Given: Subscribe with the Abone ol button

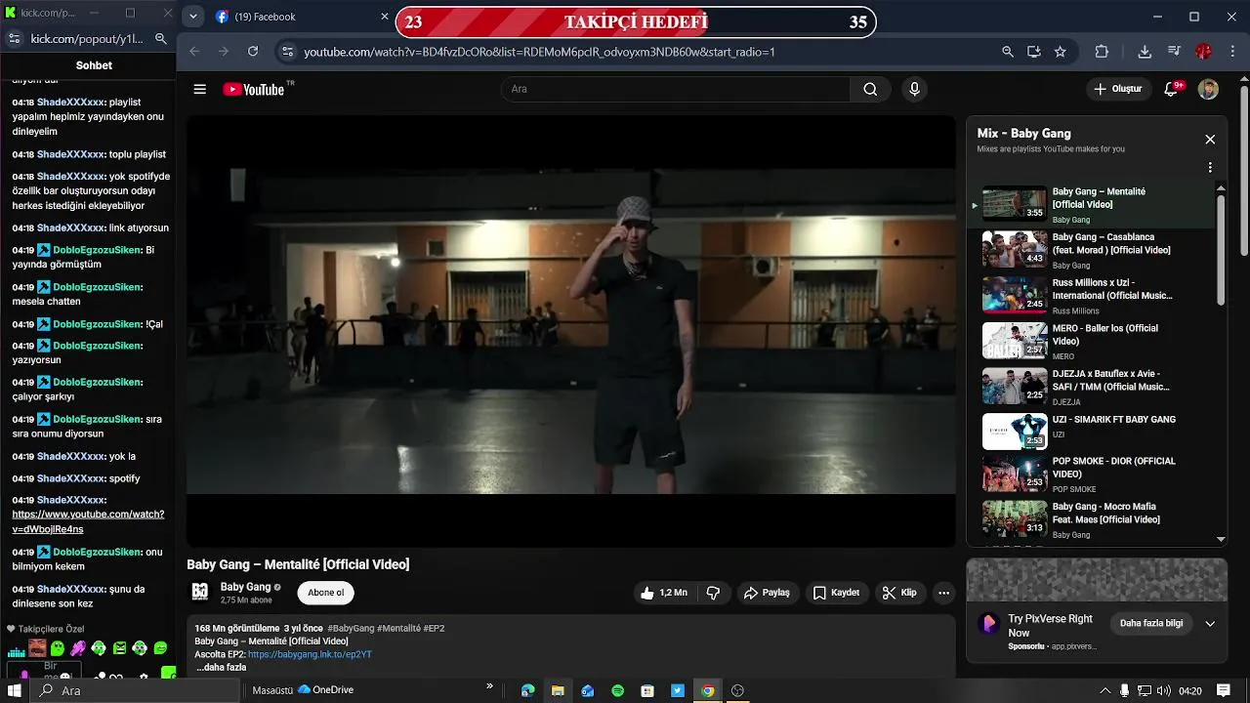Looking at the screenshot, I should (325, 593).
